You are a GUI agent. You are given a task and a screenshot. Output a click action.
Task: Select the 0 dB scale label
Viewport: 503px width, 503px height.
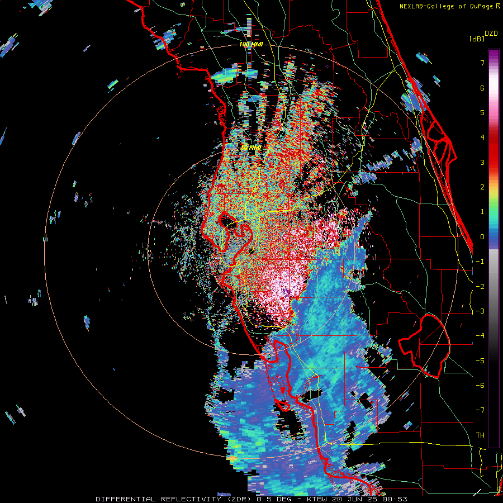[482, 236]
